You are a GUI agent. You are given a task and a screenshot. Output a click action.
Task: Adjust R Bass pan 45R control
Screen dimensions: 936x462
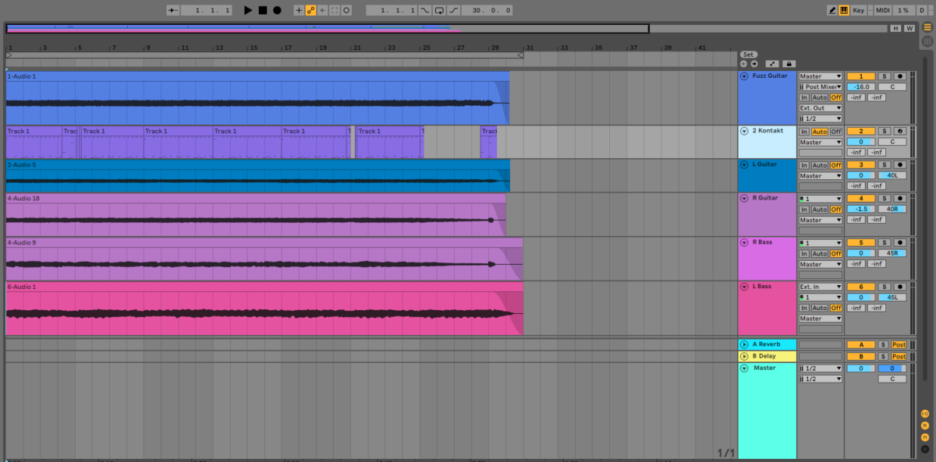point(892,253)
